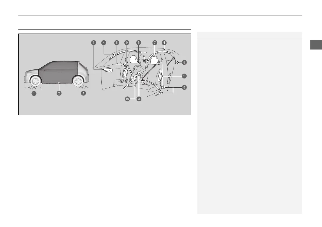Select callout 3 next to callout 10

coord(139,99)
